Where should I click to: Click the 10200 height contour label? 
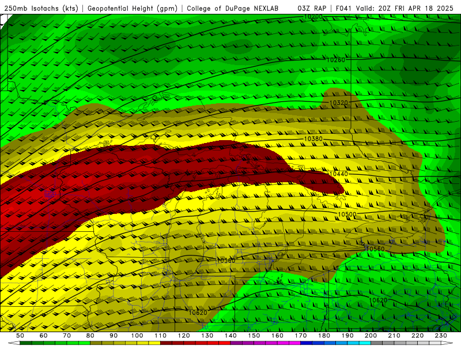(313, 17)
